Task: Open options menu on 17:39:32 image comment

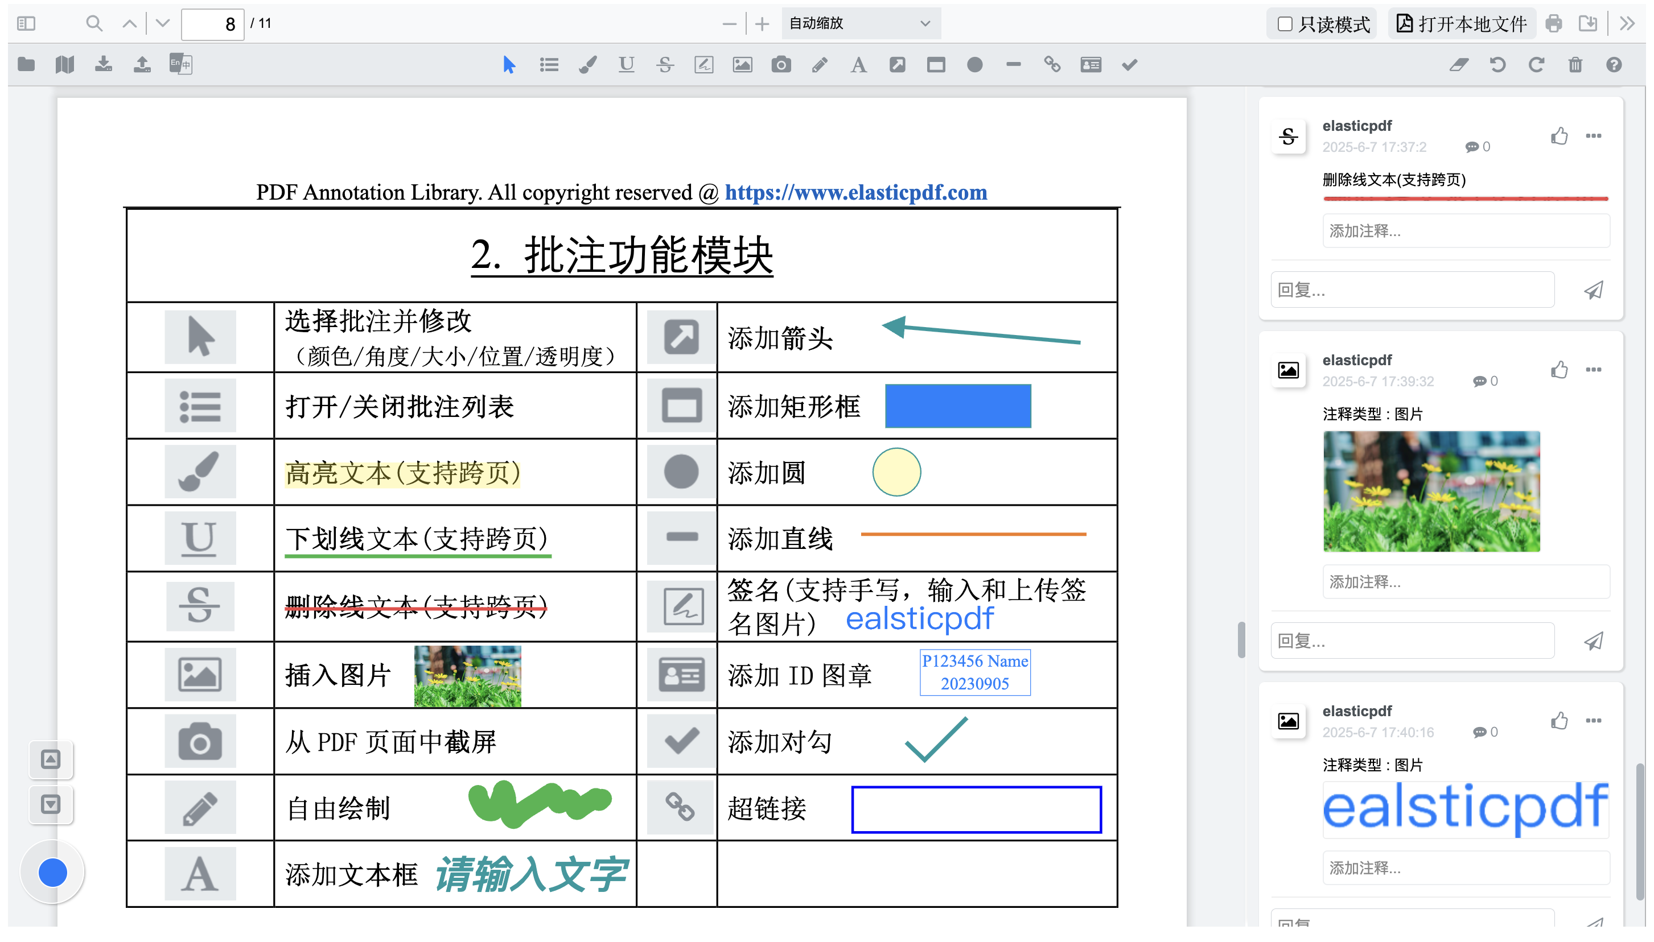Action: tap(1593, 369)
